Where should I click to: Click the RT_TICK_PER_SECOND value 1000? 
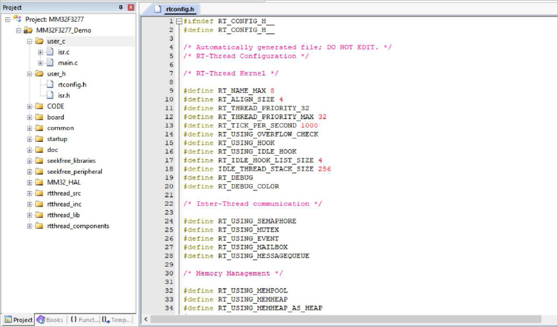(309, 125)
